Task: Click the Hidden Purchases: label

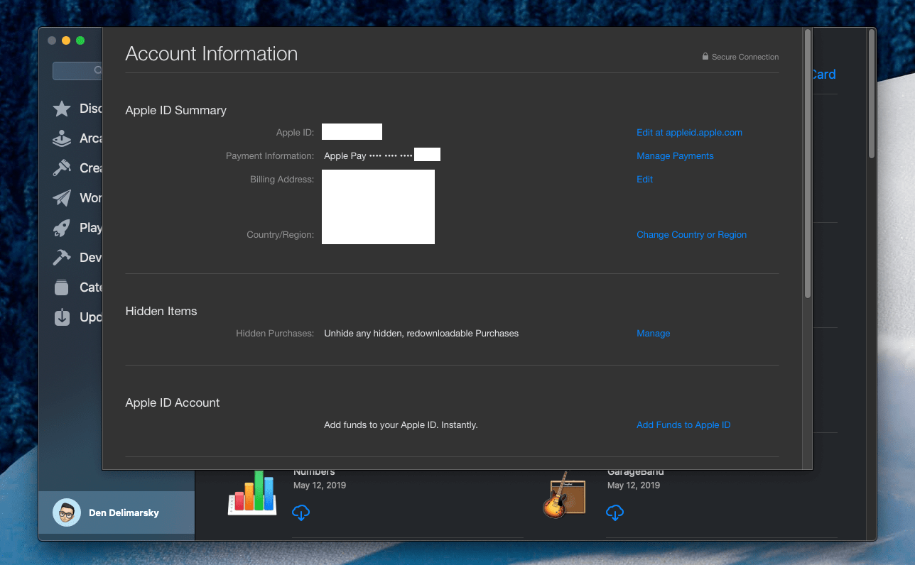Action: pos(275,333)
